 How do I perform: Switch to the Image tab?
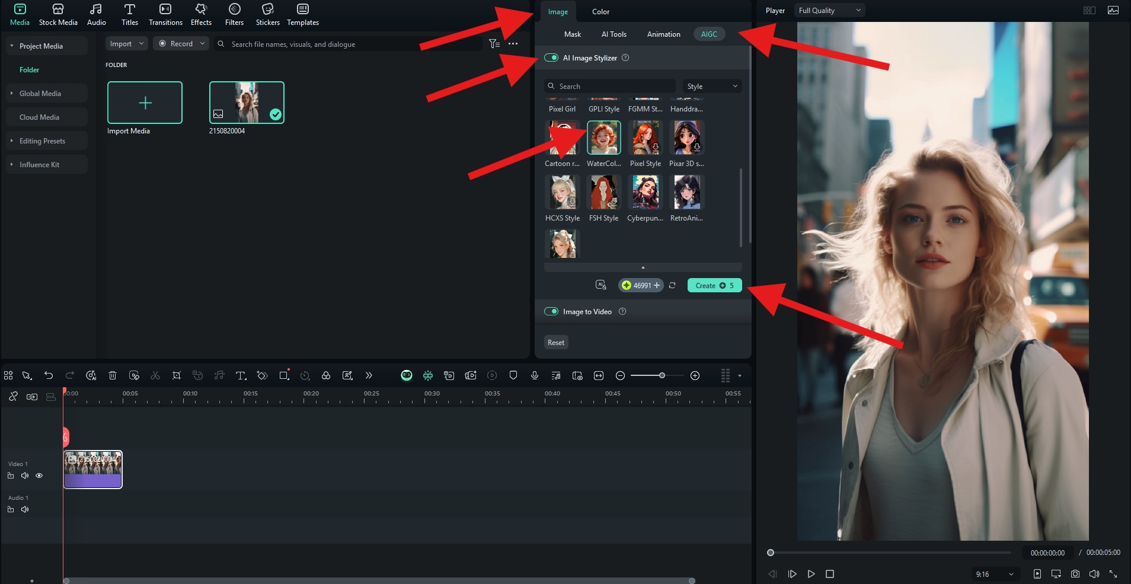tap(558, 11)
